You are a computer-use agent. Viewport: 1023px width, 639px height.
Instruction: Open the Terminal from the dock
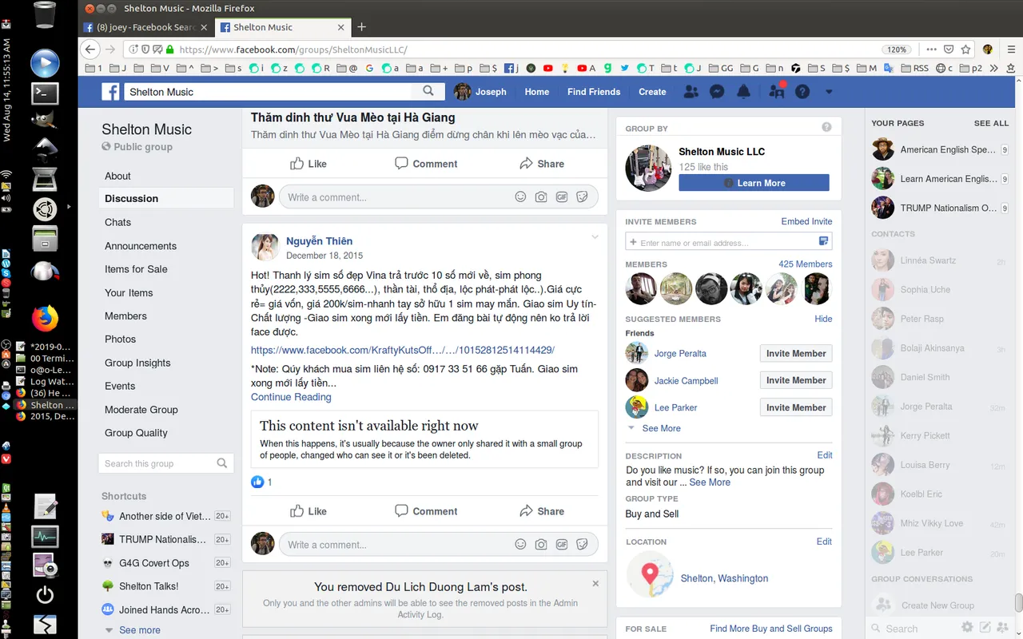coord(45,93)
